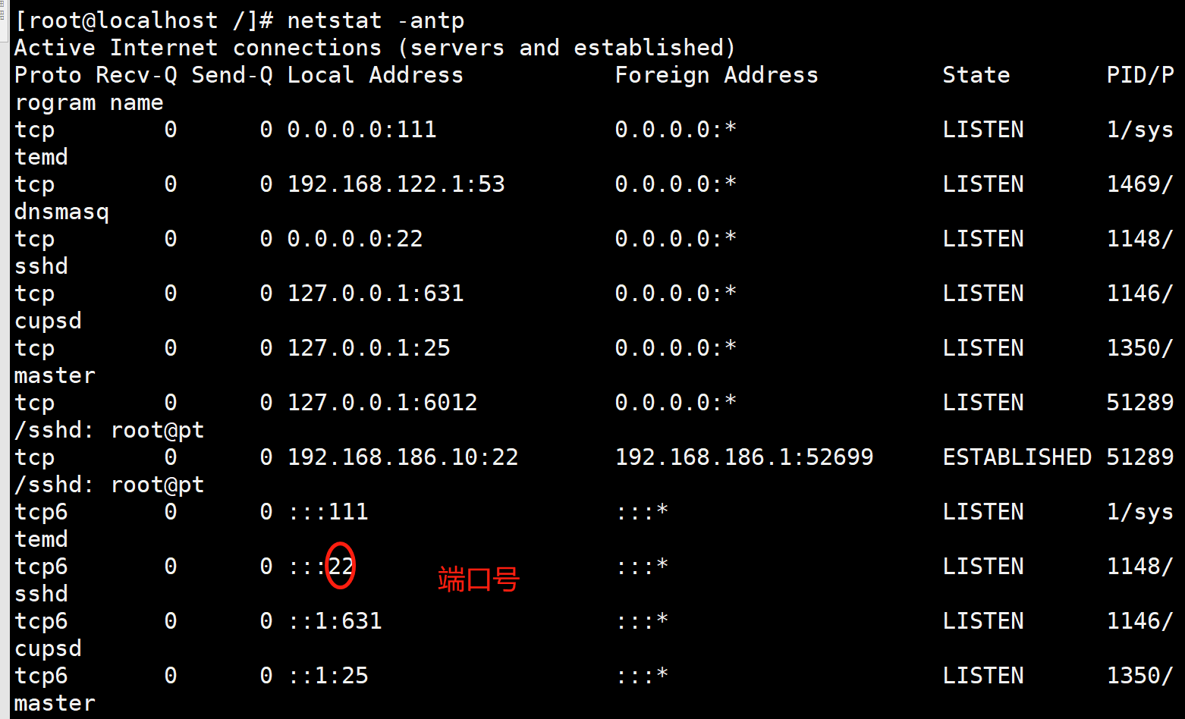Image resolution: width=1185 pixels, height=719 pixels.
Task: Click local address 127.0.0.1:25
Action: click(369, 348)
